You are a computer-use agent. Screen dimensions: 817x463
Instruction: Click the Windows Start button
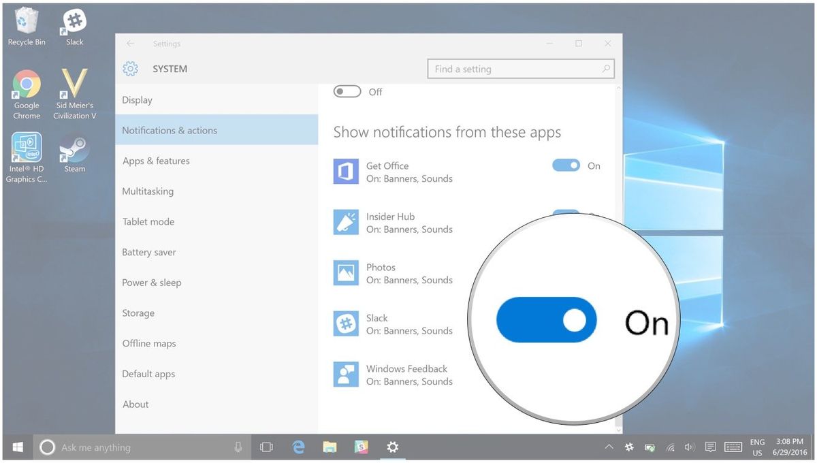pos(18,447)
